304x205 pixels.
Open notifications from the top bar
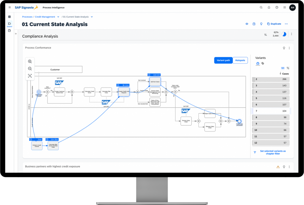pyautogui.click(x=269, y=7)
